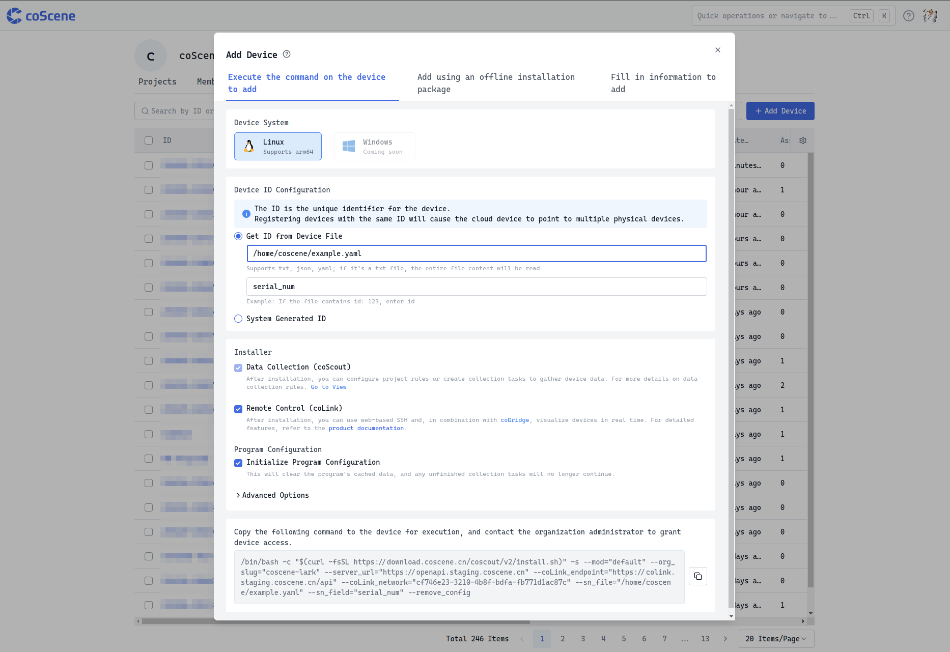Click the table horizontal scrollbar
The width and height of the screenshot is (950, 652).
336,621
